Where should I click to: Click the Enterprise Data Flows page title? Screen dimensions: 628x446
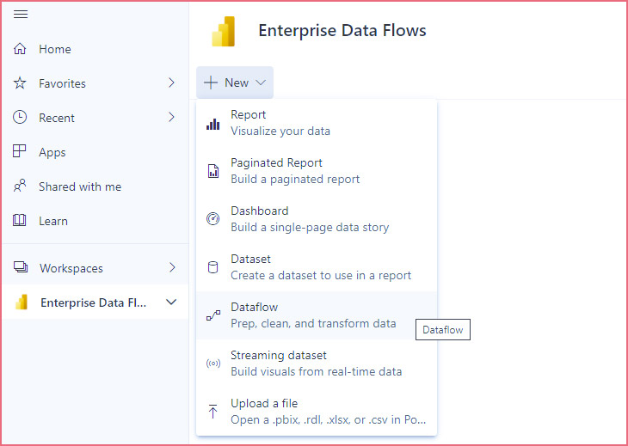pyautogui.click(x=342, y=30)
